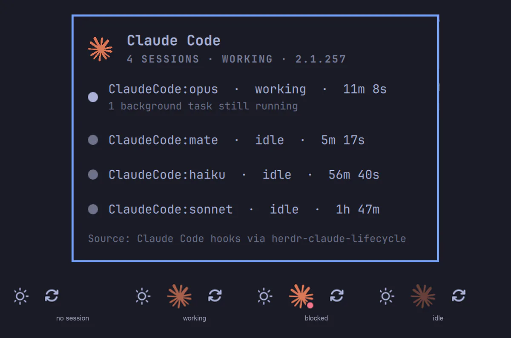
Task: Click the dimmed Claude icon labeled idle
Action: 423,296
